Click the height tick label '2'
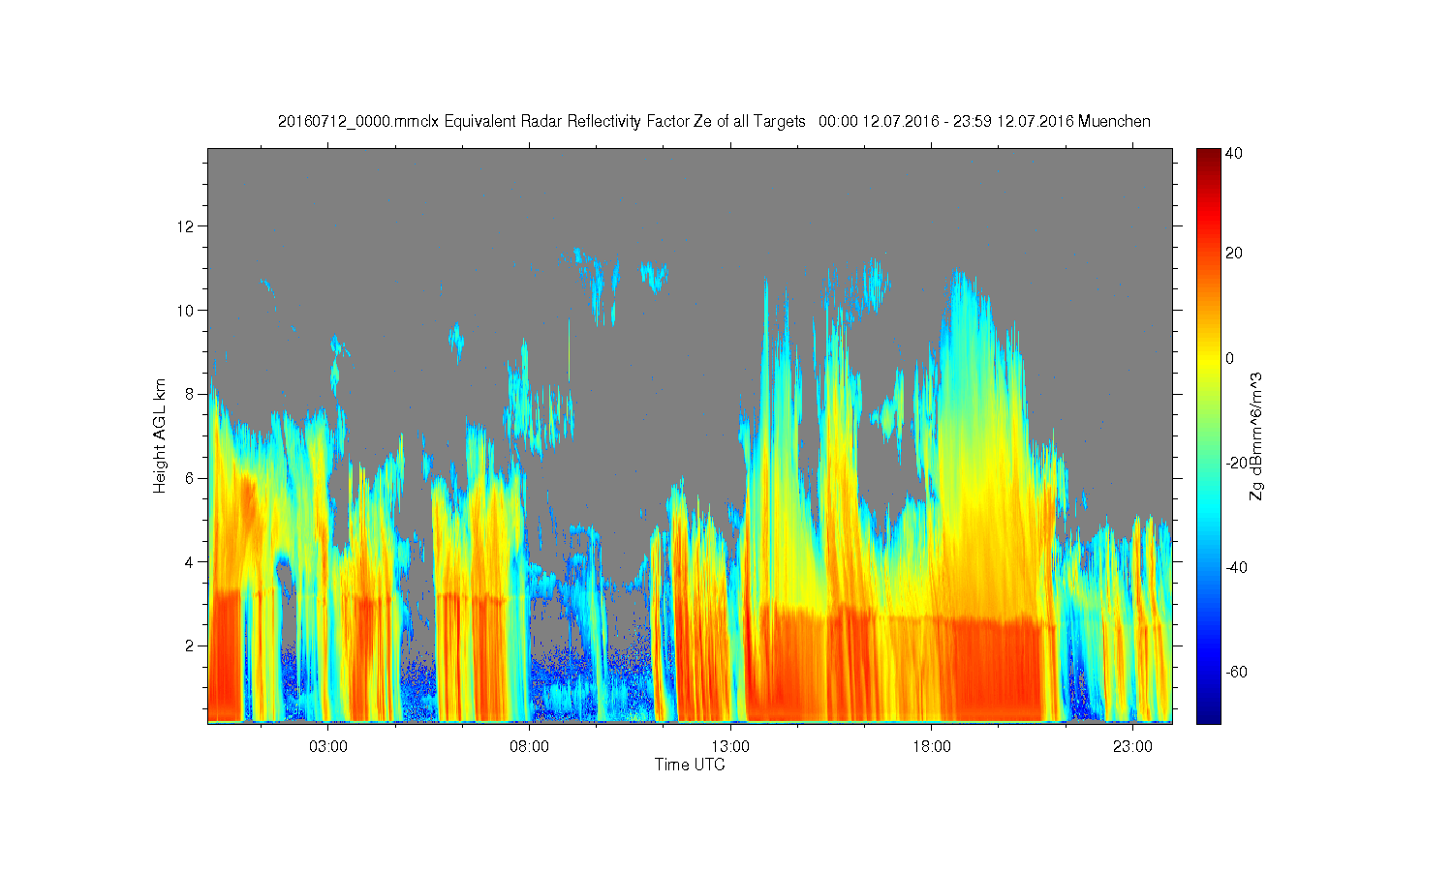1453x871 pixels. point(190,646)
